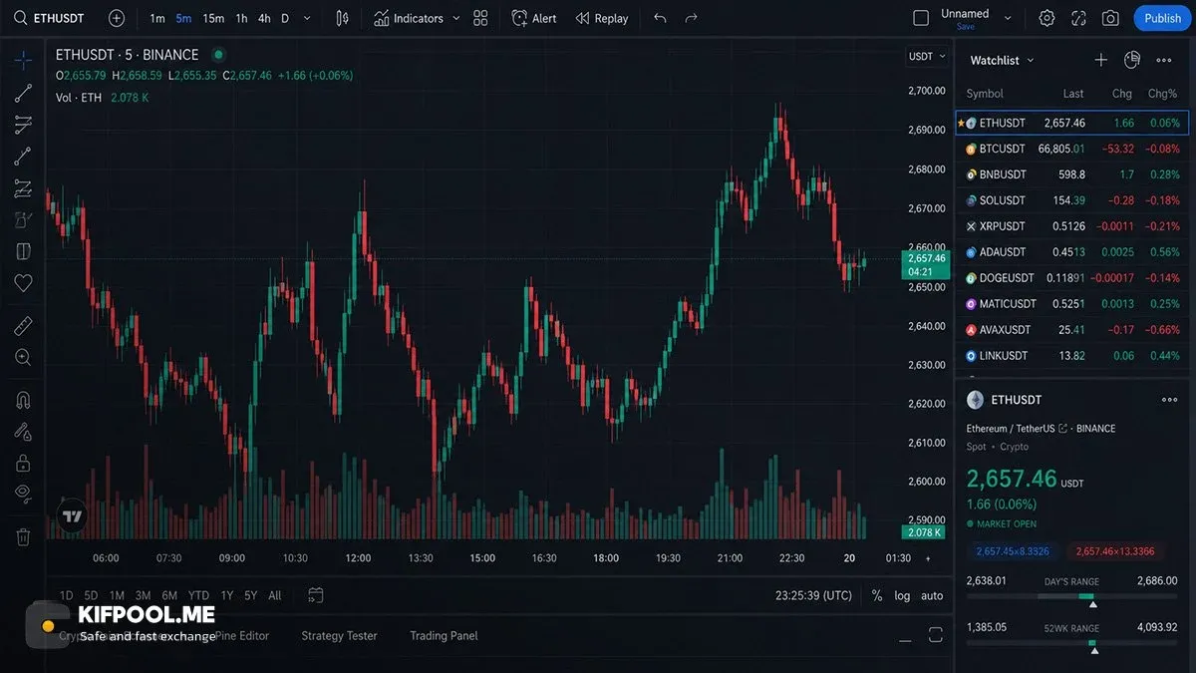Take a chart snapshot with camera icon
Viewport: 1196px width, 673px height.
coord(1110,18)
